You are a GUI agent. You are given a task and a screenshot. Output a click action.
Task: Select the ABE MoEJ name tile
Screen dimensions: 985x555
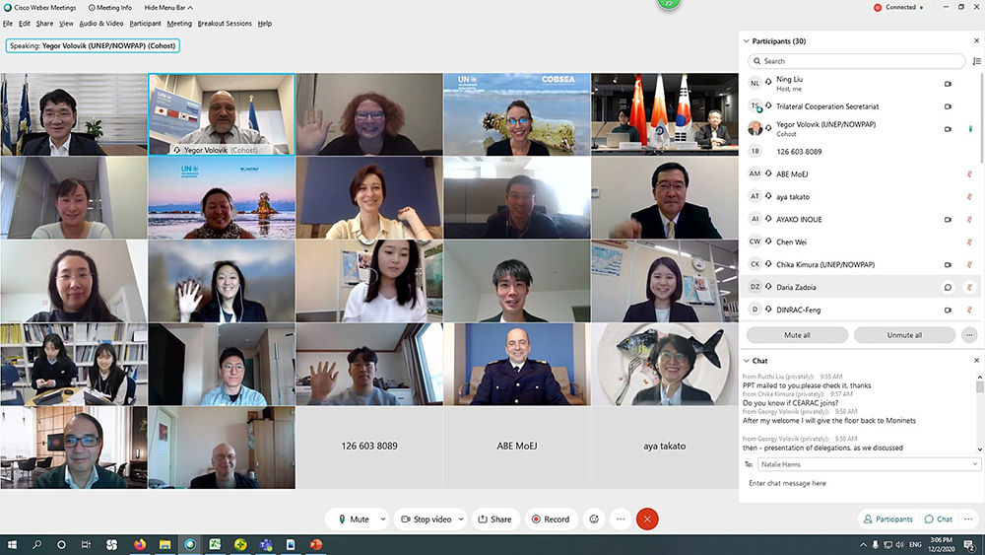pyautogui.click(x=517, y=447)
